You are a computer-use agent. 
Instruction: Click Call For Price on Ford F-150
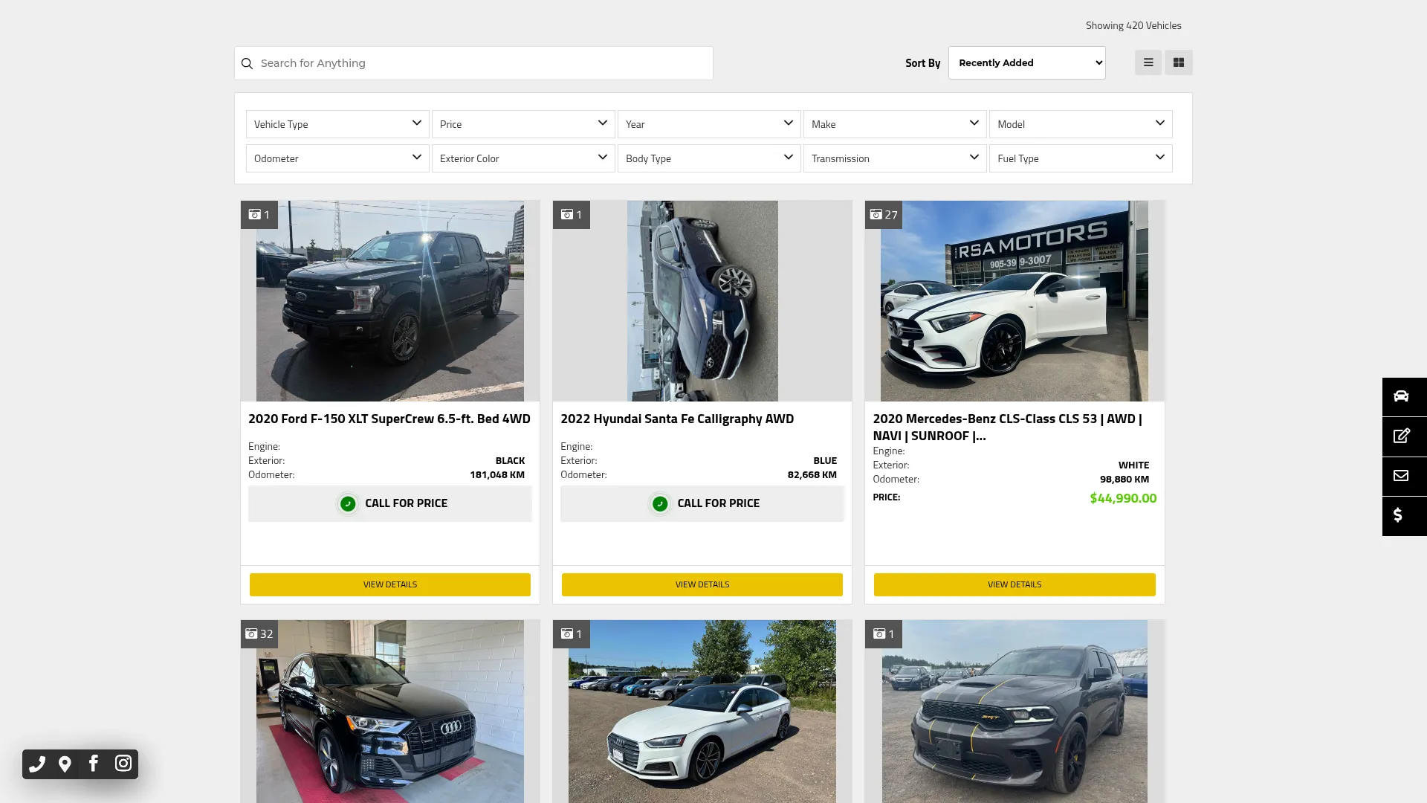coord(390,503)
